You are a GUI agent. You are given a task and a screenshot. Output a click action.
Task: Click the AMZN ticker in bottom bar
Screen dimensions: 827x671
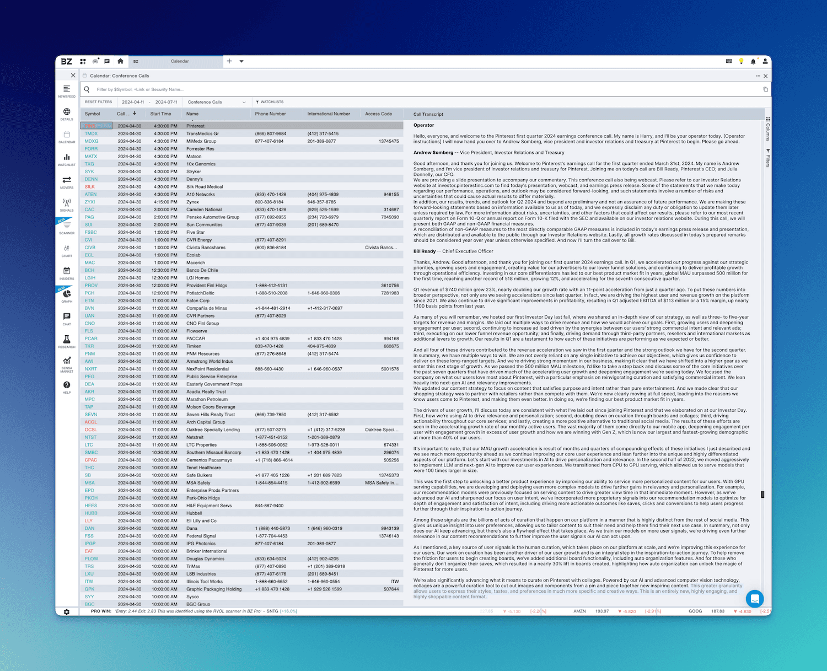(x=579, y=611)
